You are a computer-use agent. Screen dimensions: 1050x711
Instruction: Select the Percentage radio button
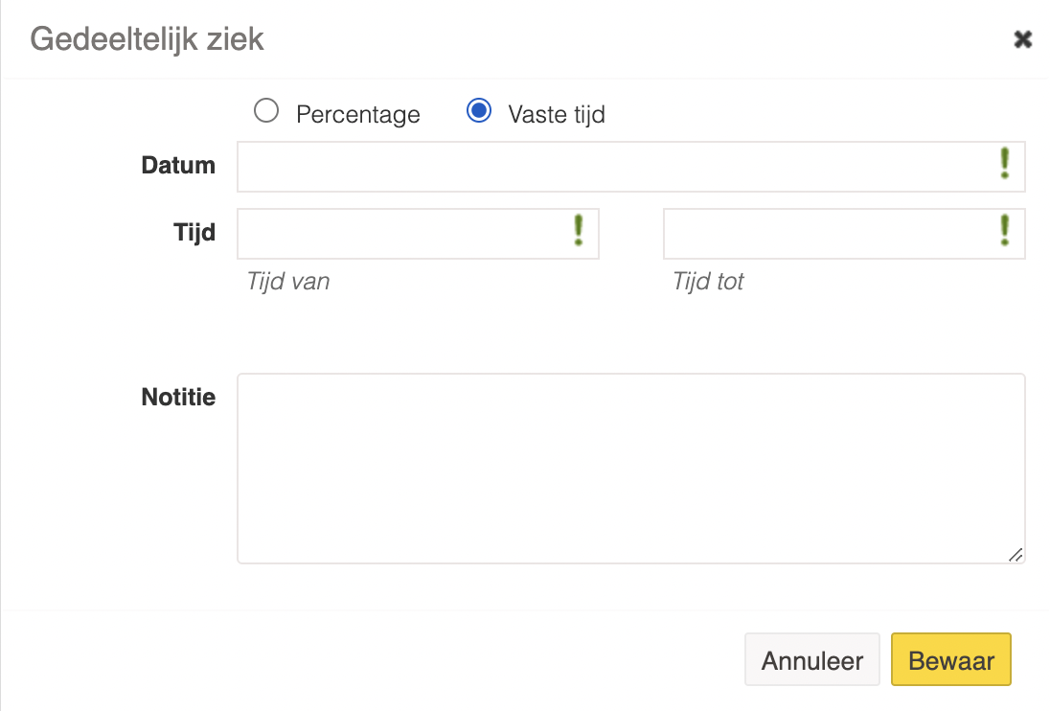[265, 110]
